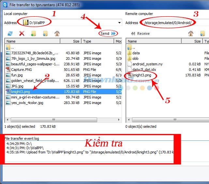Click local list scroll right arrow
The image size is (209, 184).
click(119, 120)
